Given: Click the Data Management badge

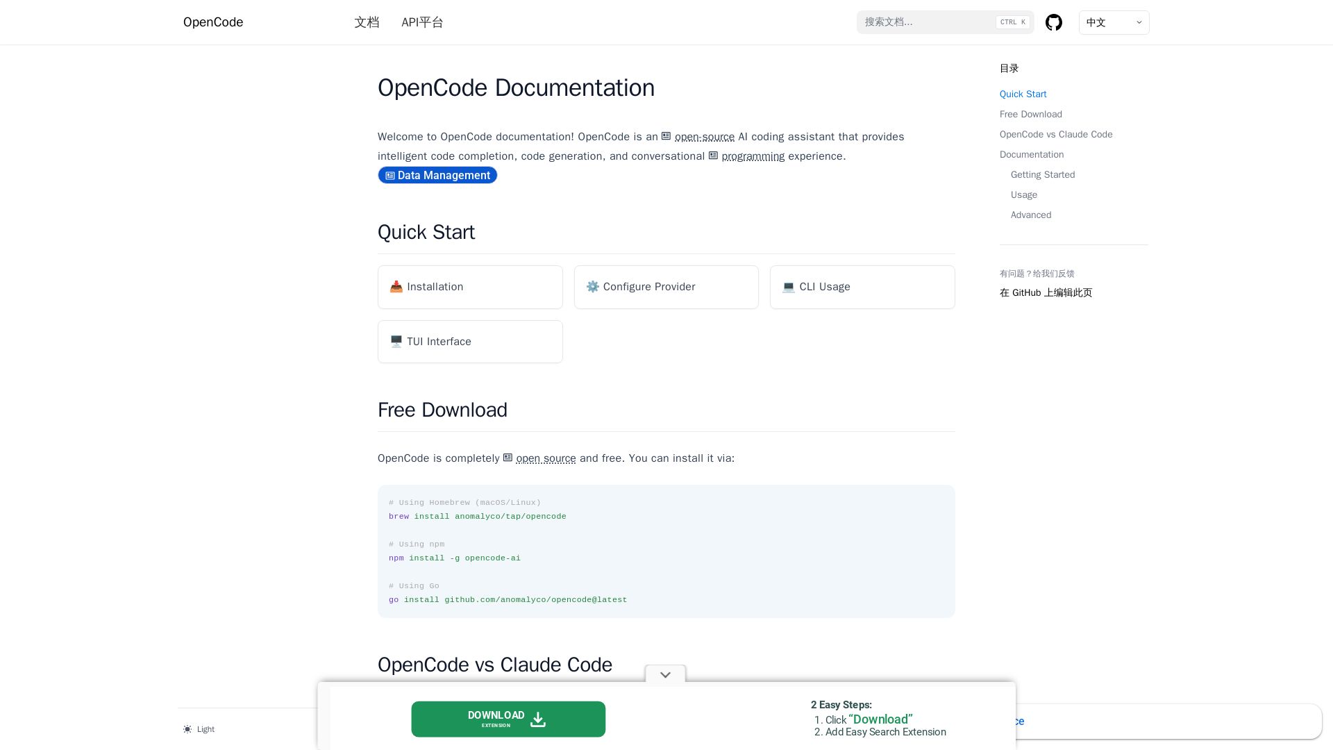Looking at the screenshot, I should [437, 176].
